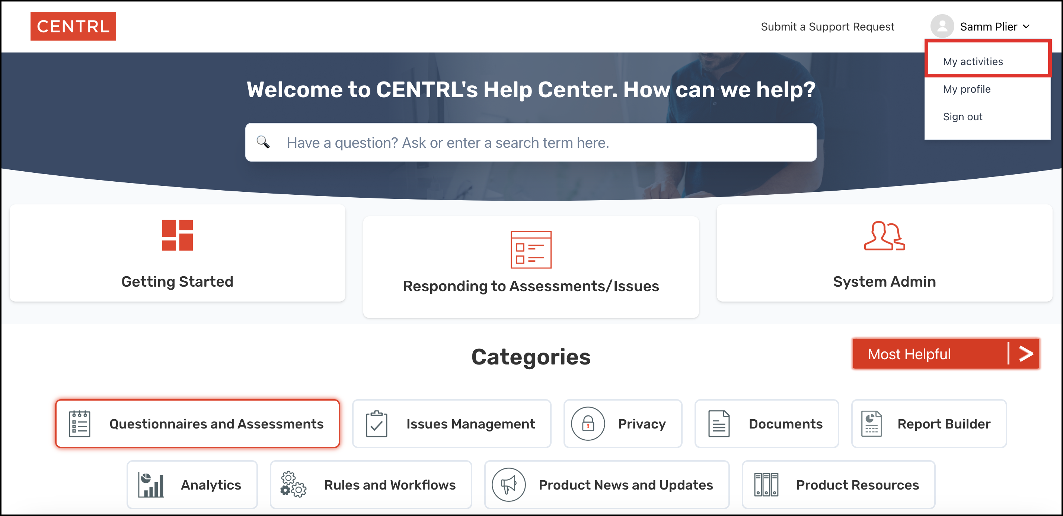The image size is (1063, 516).
Task: Open the Issues Management category
Action: coord(452,424)
